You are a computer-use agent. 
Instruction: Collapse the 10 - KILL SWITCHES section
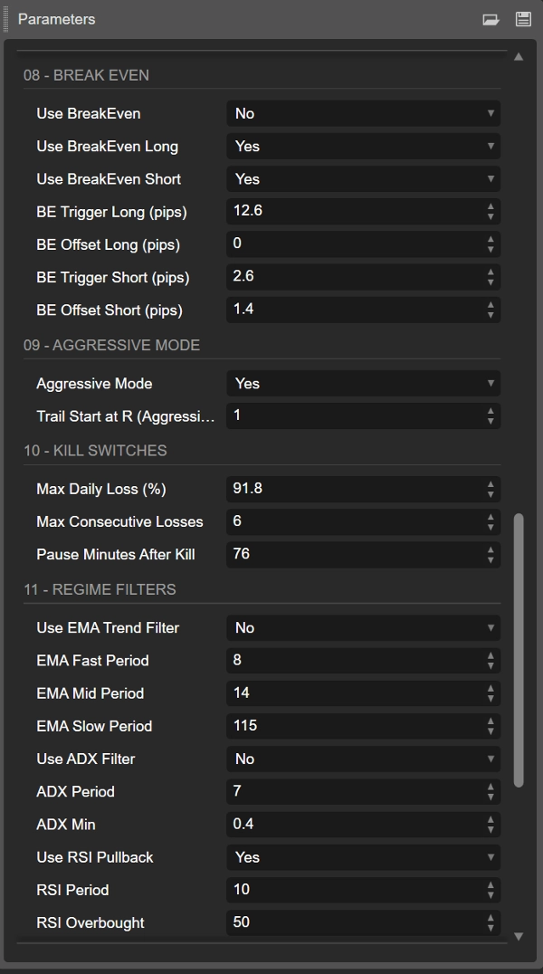tap(95, 451)
